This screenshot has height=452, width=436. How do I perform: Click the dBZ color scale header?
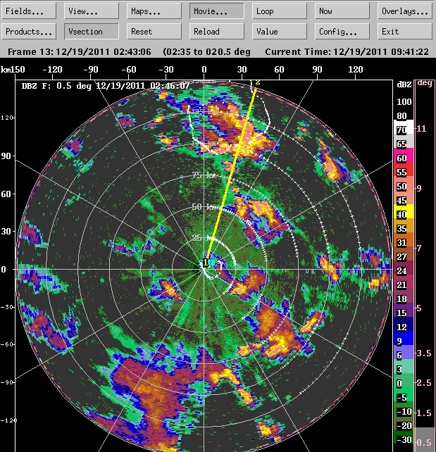tap(404, 84)
